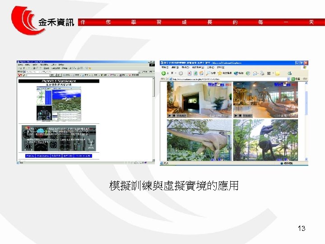Viewport: 325px width, 244px height.
Task: Click the 金禾資訊 company logo
Action: point(42,21)
